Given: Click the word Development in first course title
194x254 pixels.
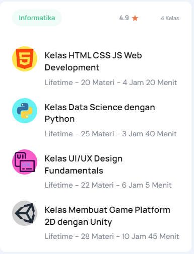Looking at the screenshot, I should pos(72,68).
